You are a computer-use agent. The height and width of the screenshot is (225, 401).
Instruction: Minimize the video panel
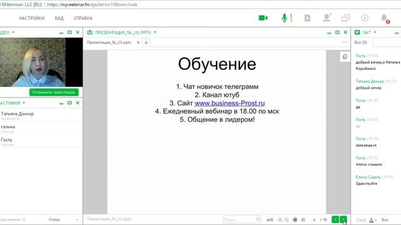(61, 32)
